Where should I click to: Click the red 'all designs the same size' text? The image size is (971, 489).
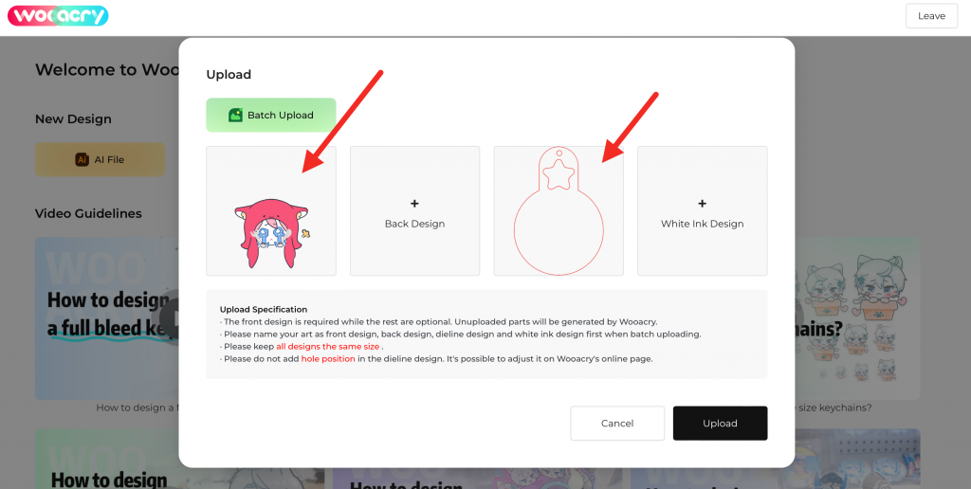(x=328, y=347)
